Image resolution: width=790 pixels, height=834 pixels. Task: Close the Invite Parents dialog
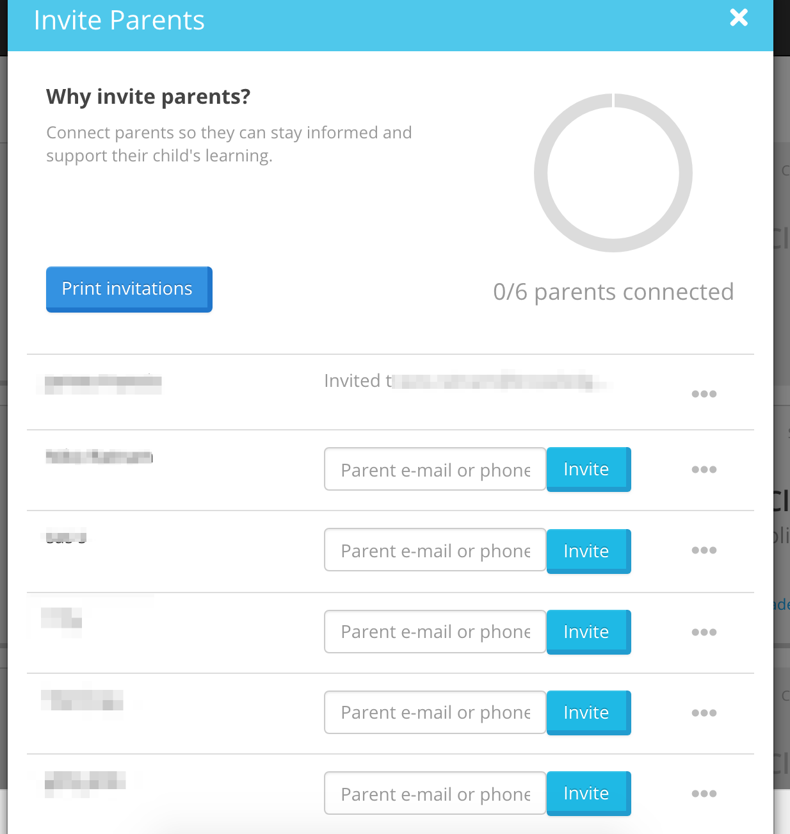(x=739, y=17)
